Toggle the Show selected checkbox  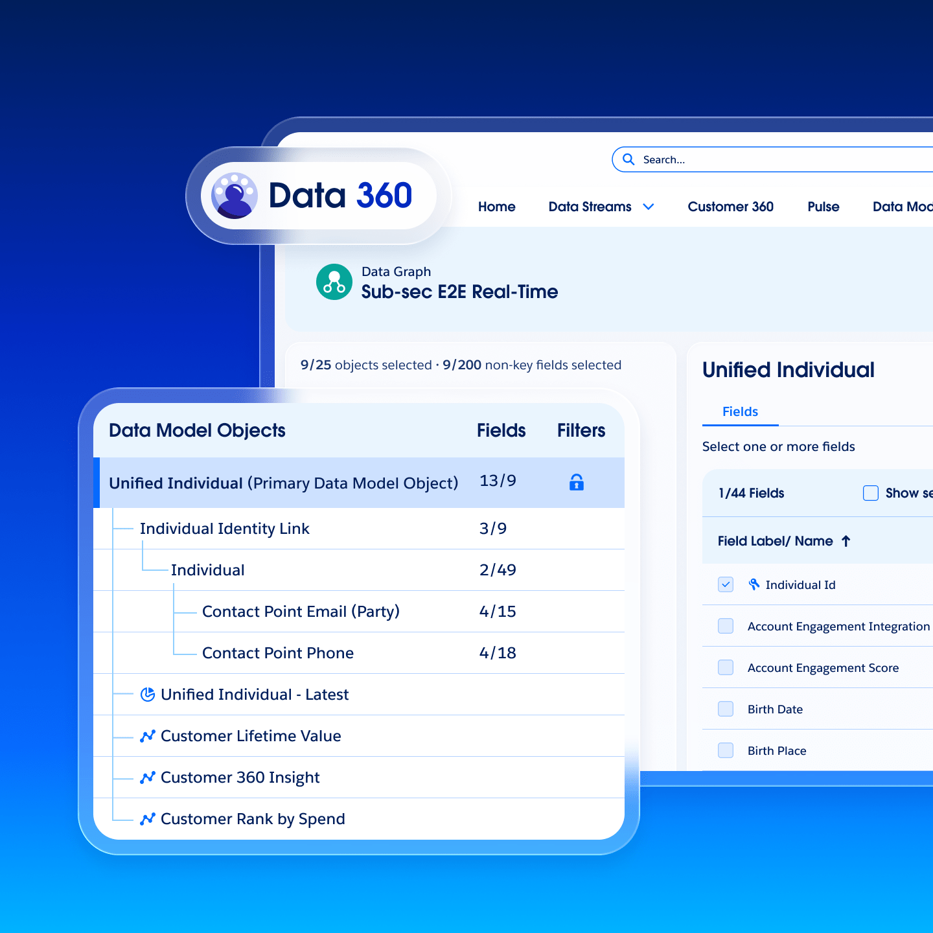point(871,493)
